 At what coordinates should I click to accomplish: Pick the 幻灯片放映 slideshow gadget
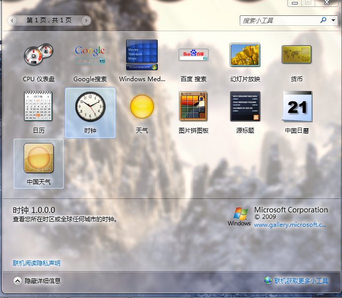click(x=245, y=54)
